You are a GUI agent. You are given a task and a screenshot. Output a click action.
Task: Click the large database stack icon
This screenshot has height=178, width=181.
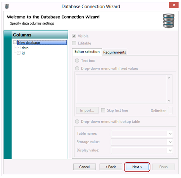point(169,21)
